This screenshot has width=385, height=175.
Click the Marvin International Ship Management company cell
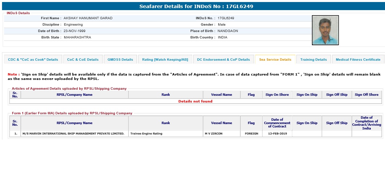[73, 134]
